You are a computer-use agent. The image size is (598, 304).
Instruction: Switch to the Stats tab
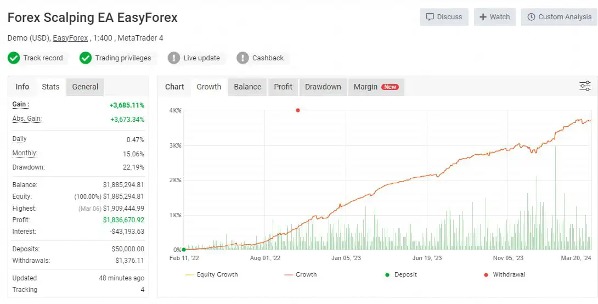tap(50, 87)
